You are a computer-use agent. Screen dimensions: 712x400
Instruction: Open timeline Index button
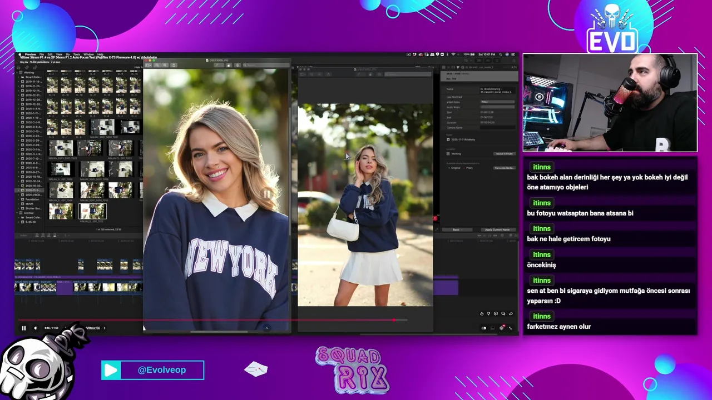23,236
